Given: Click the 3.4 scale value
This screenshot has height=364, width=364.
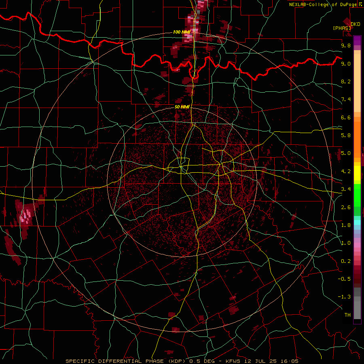Looking at the screenshot, I should 346,189.
